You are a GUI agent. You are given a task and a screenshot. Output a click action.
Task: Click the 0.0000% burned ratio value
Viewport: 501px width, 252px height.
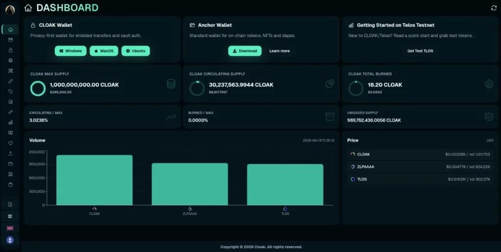198,120
